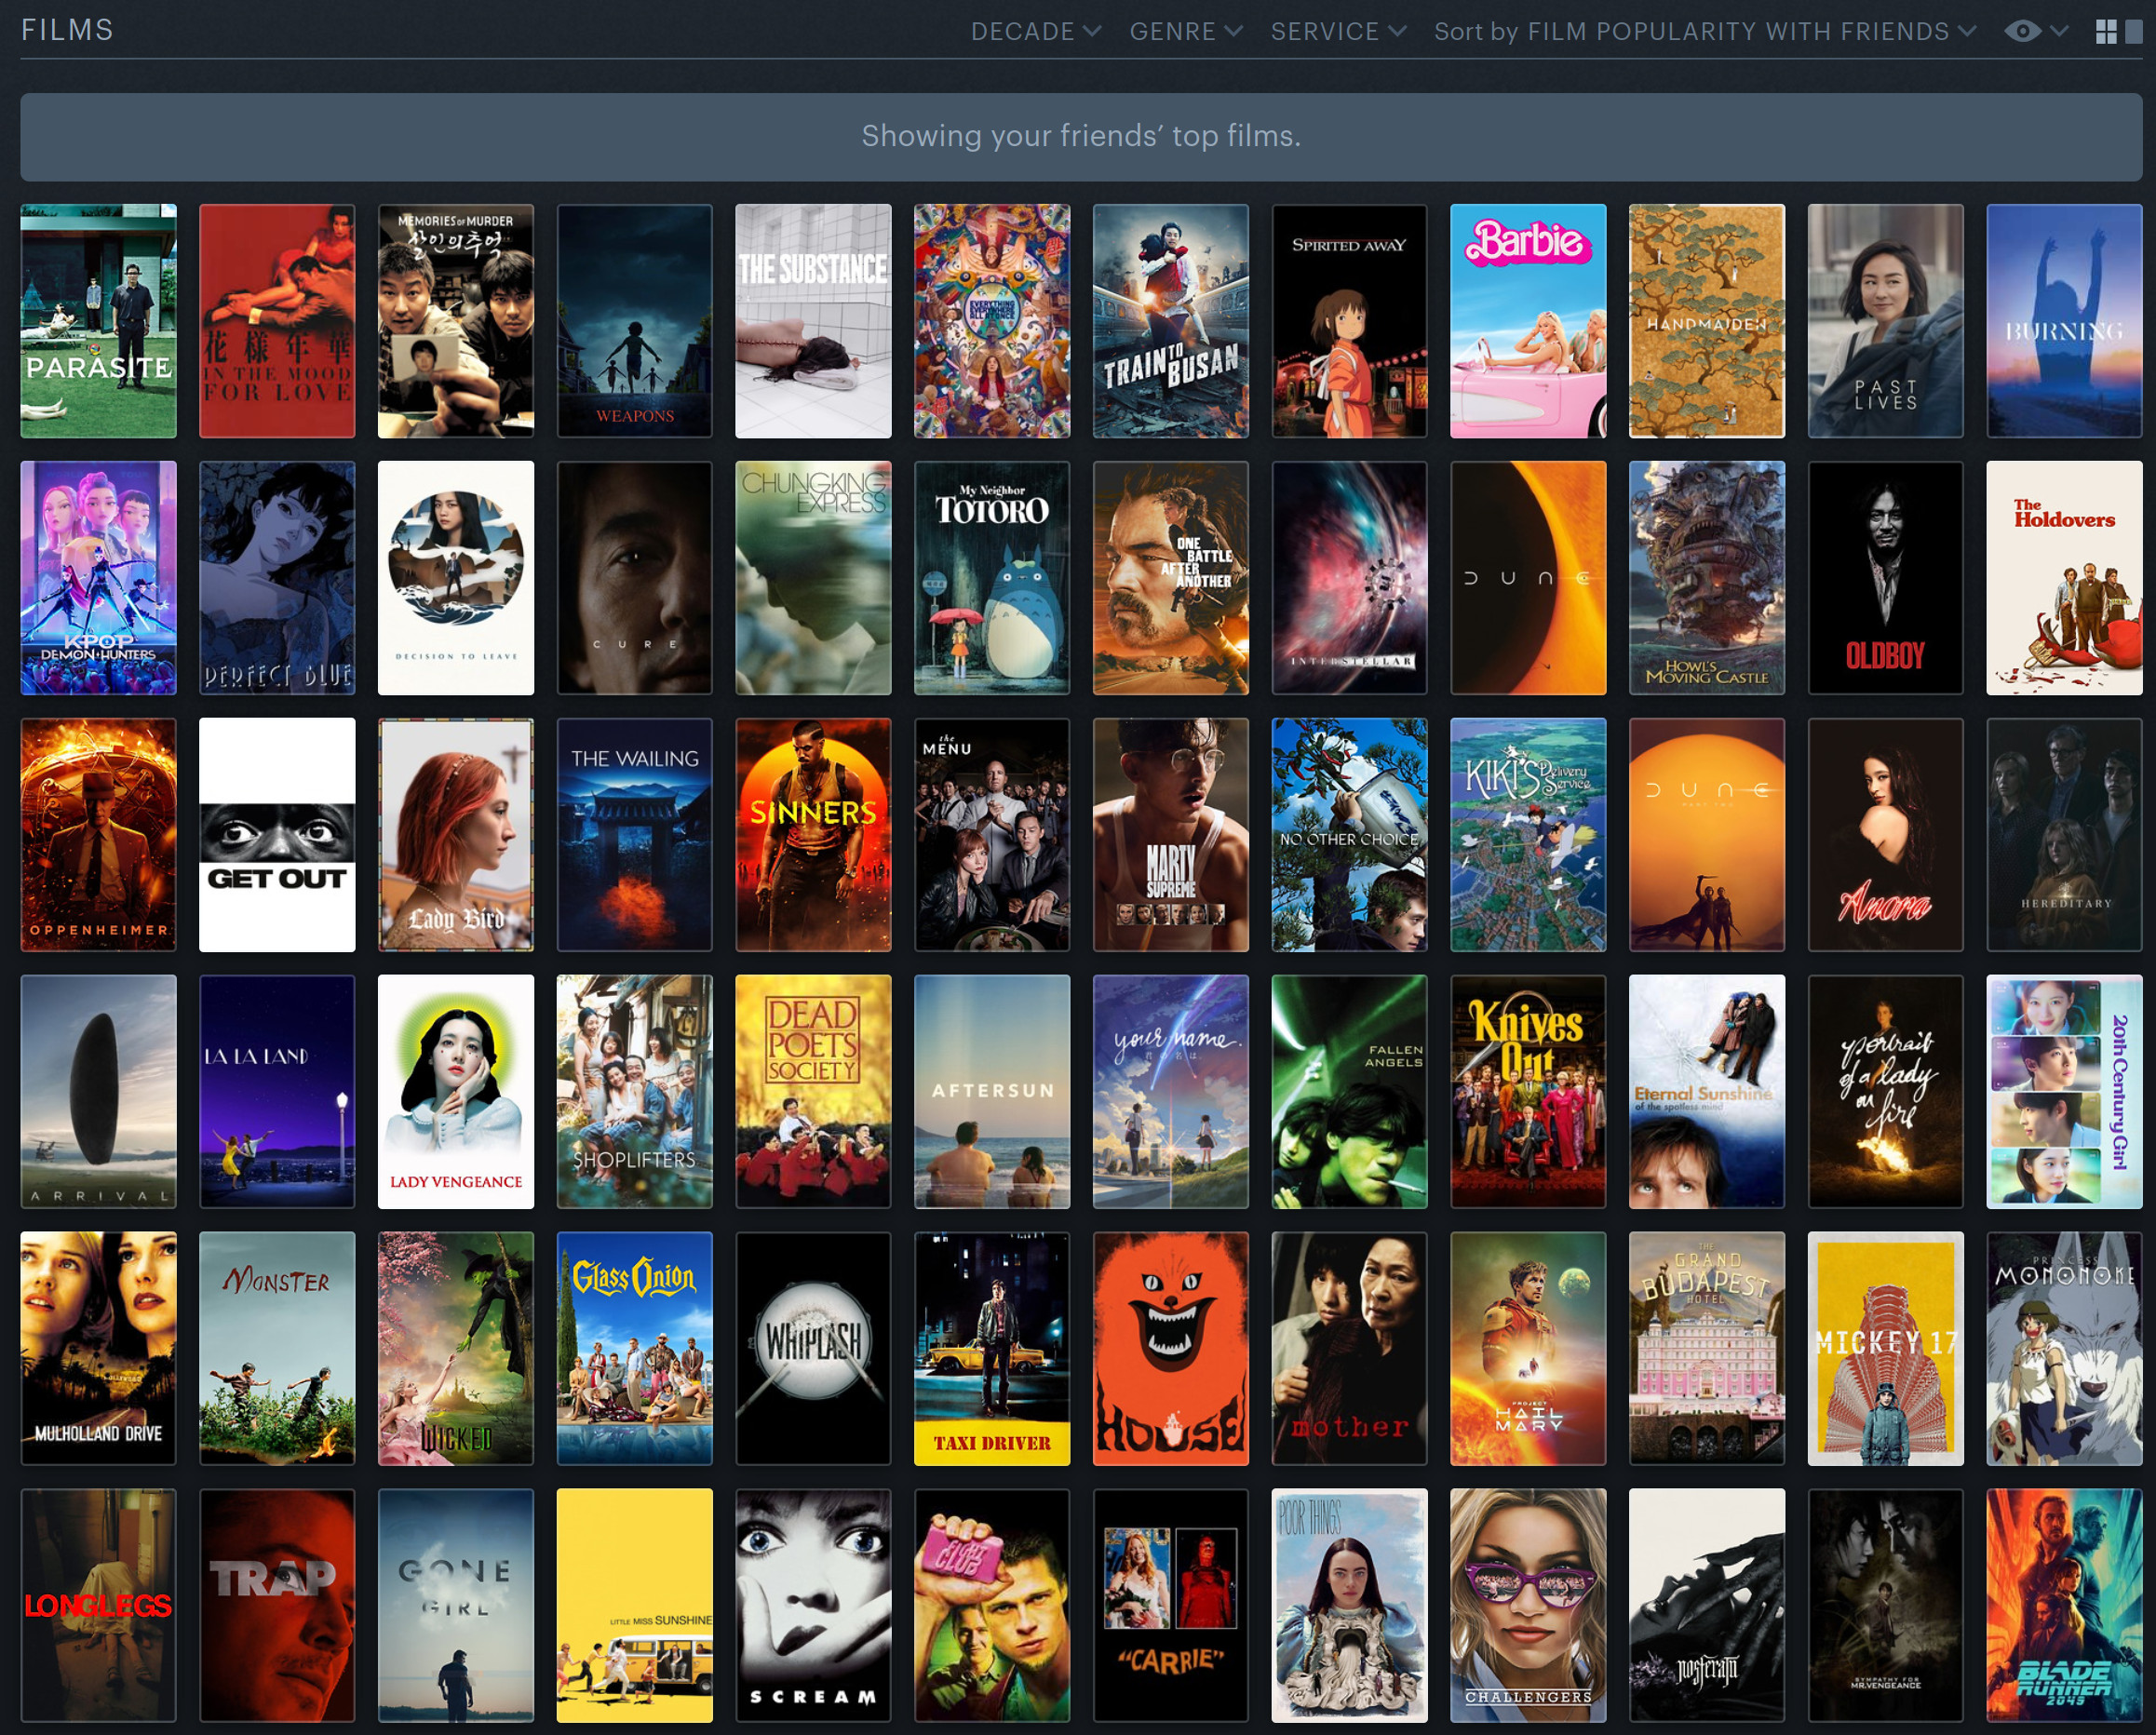
Task: Open the Barbie film poster
Action: pos(1528,321)
